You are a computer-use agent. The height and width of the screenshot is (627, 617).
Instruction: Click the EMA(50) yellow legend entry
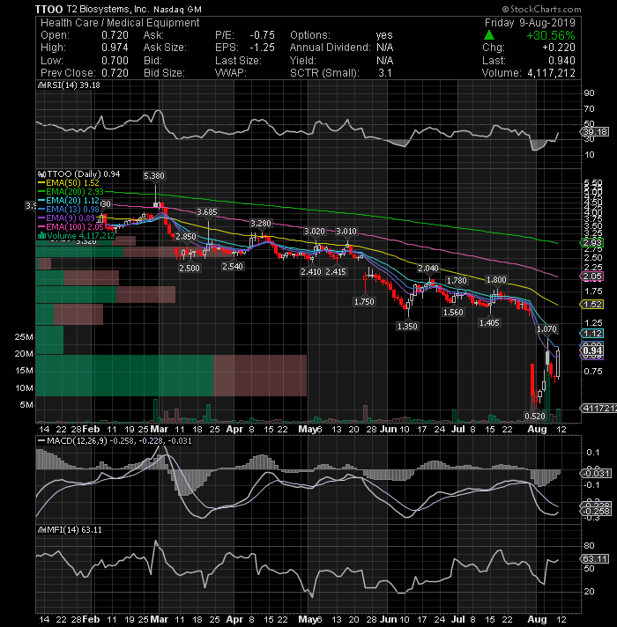[x=69, y=183]
